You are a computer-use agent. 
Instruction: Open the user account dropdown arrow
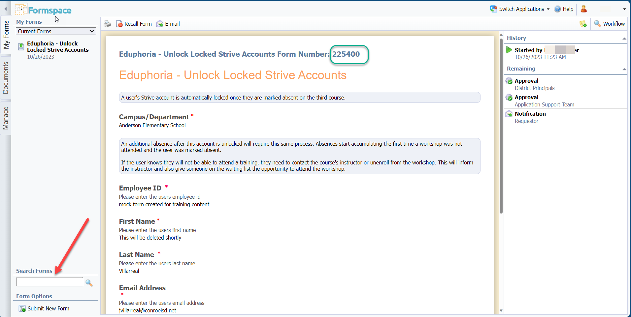[624, 9]
